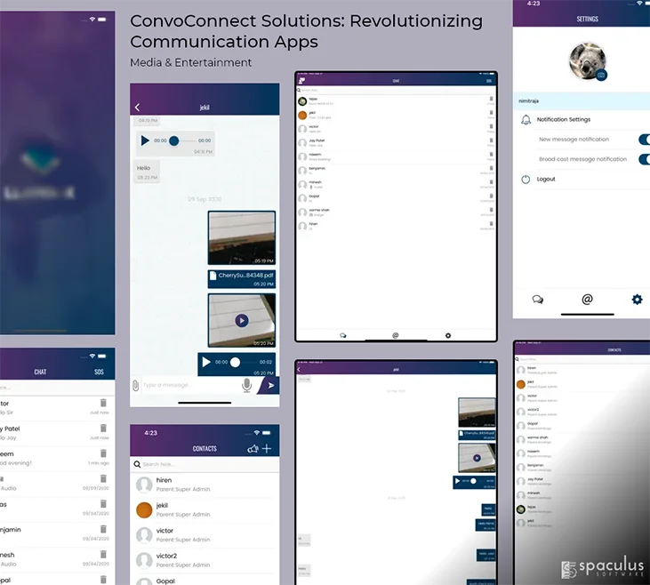Delete the 'njamin' chat in phone chat list
This screenshot has height=585, width=650.
103,529
